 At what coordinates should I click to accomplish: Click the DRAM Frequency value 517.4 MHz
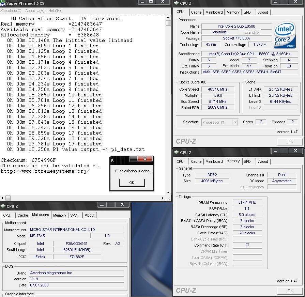[247, 202]
